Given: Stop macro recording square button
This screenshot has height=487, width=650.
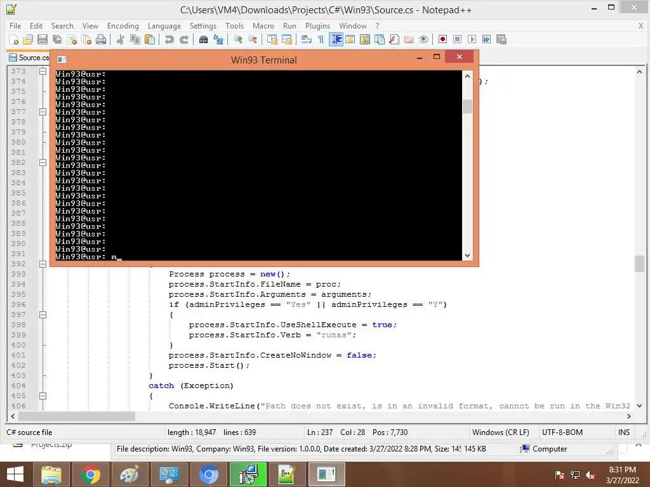Looking at the screenshot, I should (457, 39).
